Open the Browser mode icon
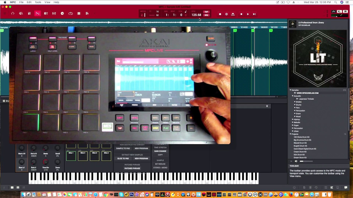Image resolution: width=353 pixels, height=198 pixels. [x=21, y=13]
